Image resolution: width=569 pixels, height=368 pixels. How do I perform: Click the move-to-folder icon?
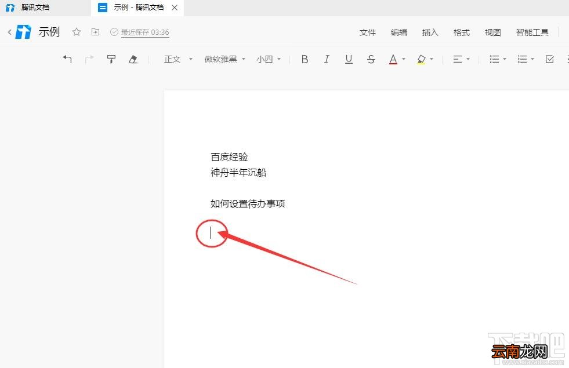pyautogui.click(x=95, y=32)
